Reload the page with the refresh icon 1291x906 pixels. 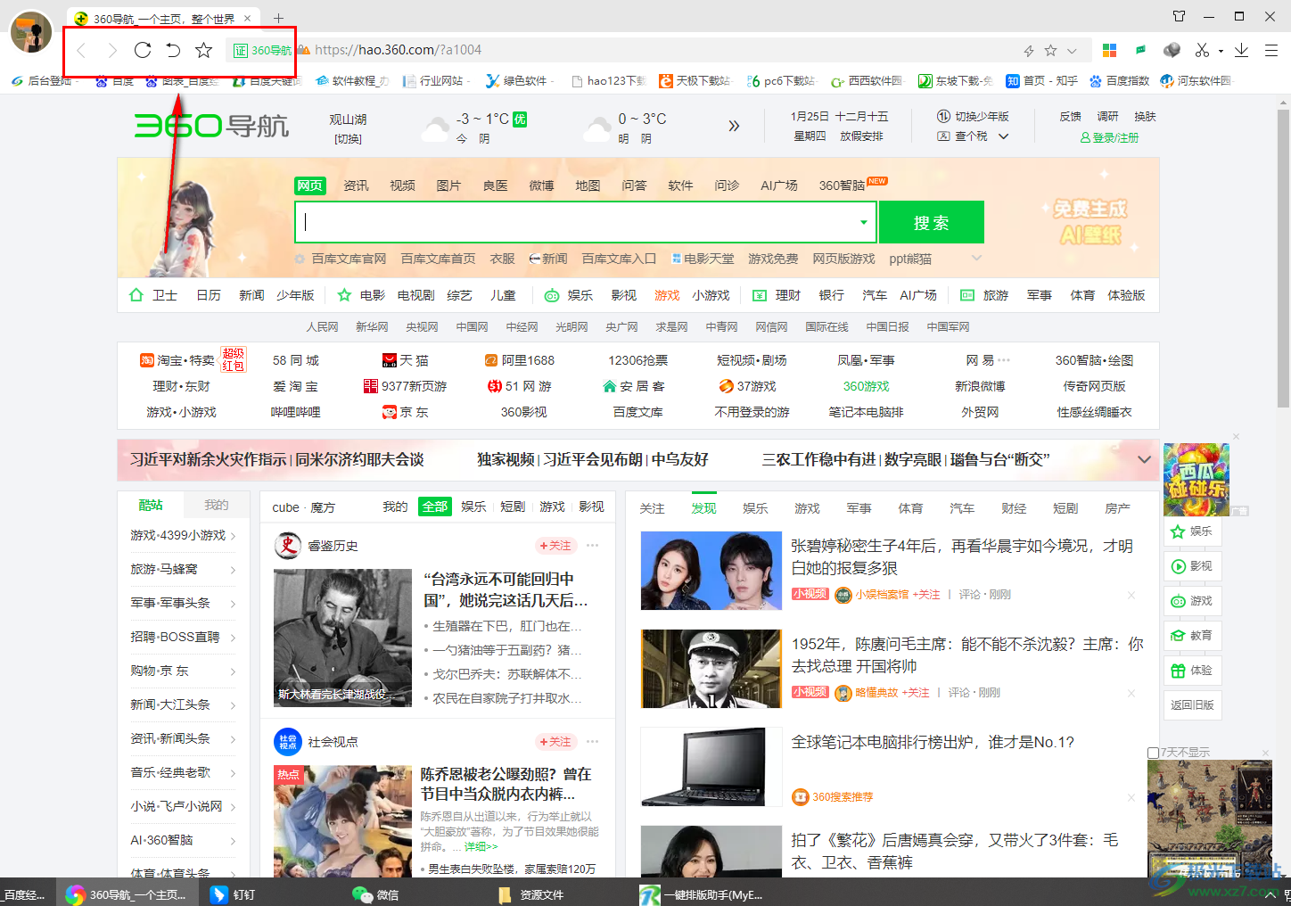coord(143,50)
